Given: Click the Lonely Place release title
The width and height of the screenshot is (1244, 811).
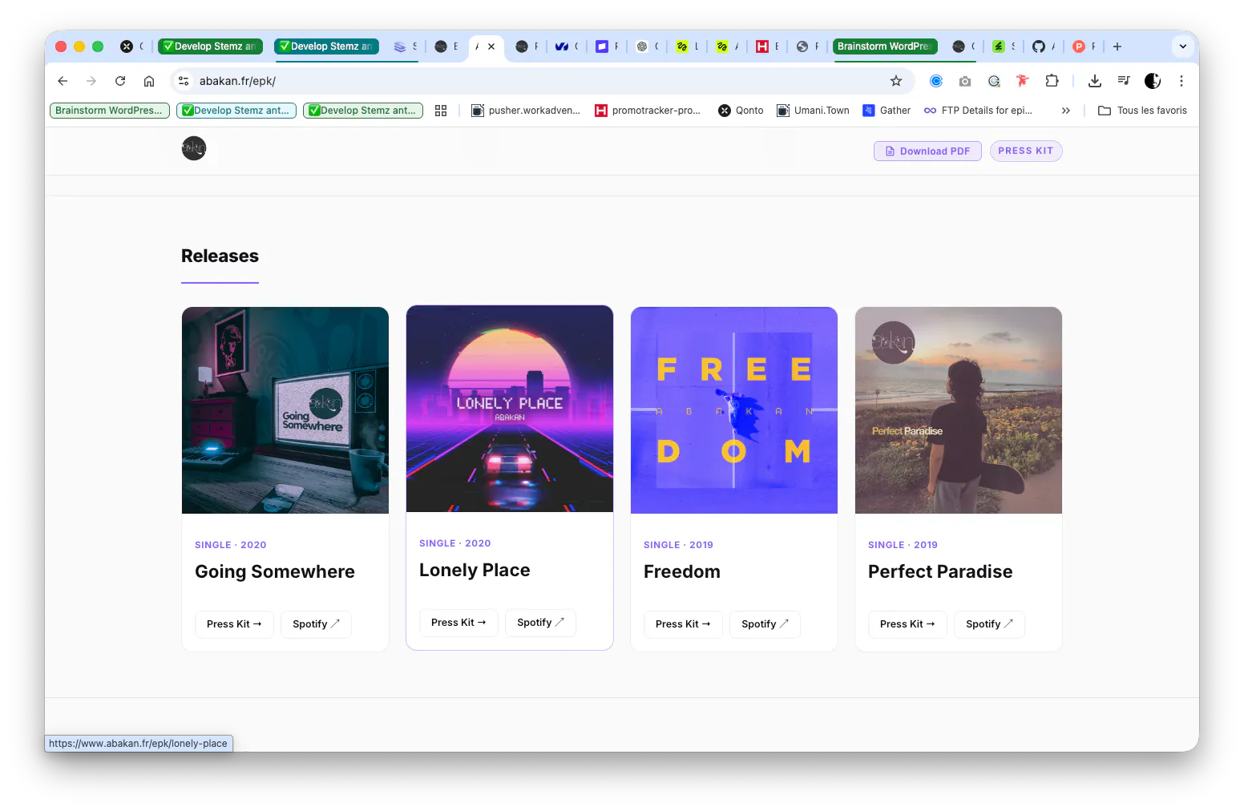Looking at the screenshot, I should pos(475,570).
